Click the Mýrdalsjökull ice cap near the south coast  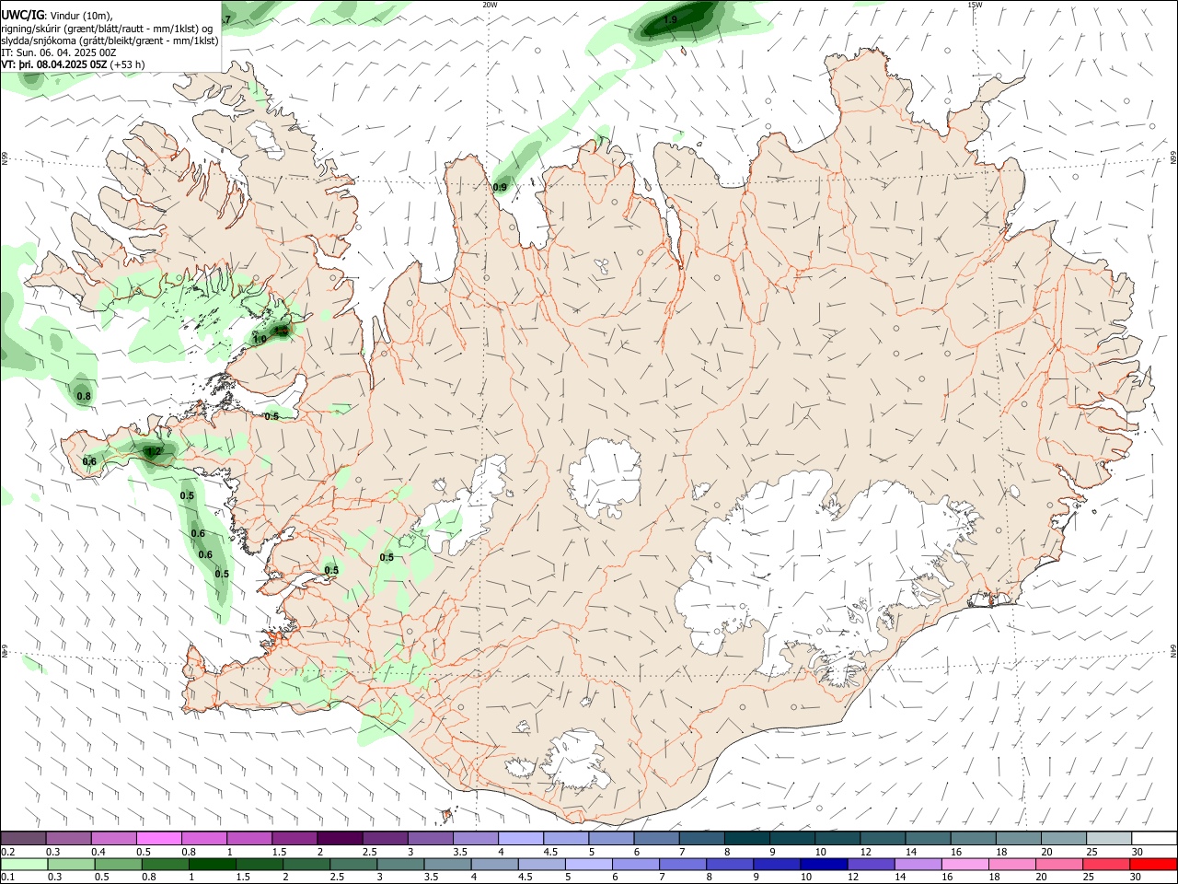point(577,761)
